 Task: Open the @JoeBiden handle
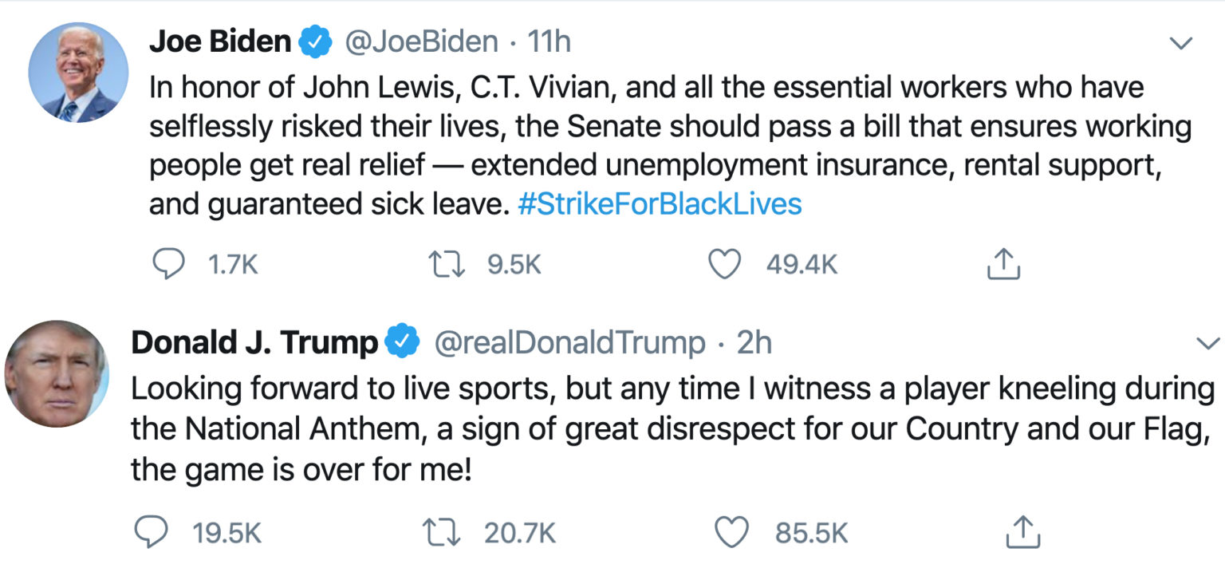point(421,41)
